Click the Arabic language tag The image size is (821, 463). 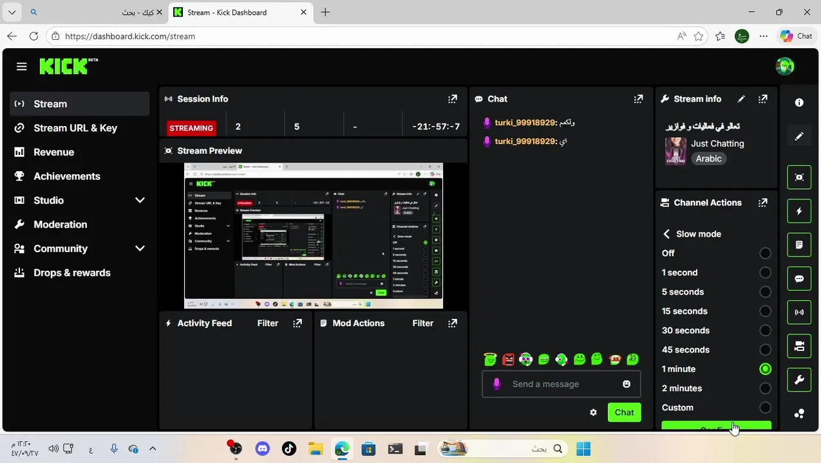tap(708, 159)
